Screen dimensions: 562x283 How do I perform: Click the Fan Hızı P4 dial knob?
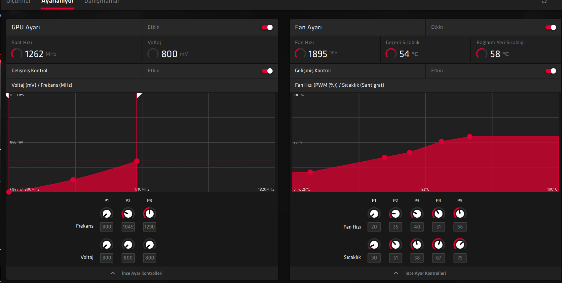(x=438, y=214)
